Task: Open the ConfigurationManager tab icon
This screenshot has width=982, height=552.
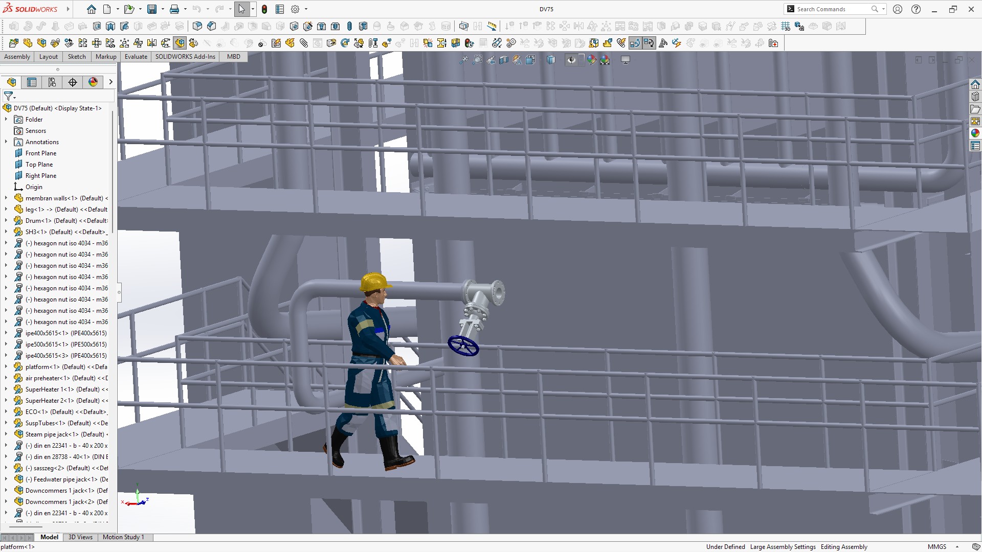Action: pos(52,82)
